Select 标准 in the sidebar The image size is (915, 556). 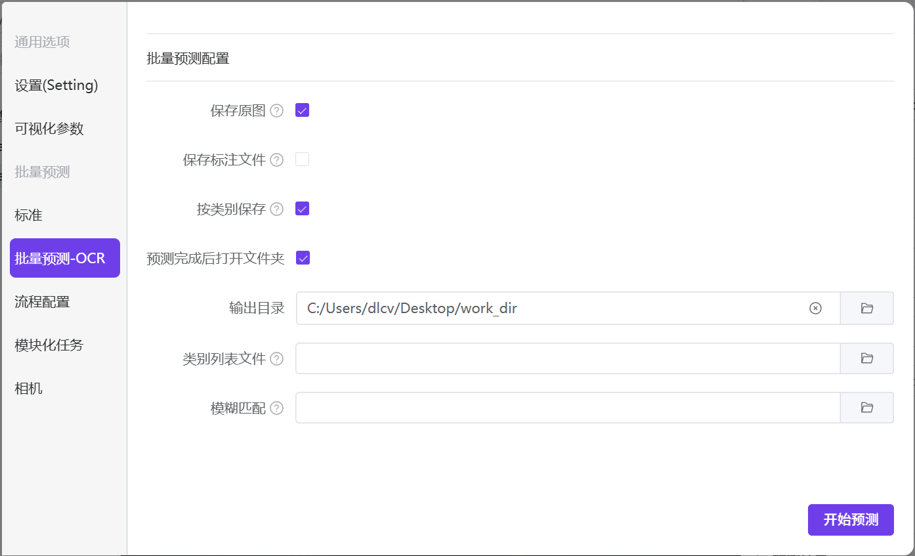point(64,215)
